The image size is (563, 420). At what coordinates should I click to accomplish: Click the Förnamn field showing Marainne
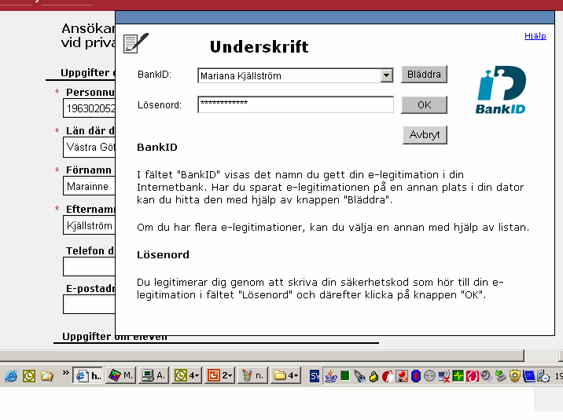pyautogui.click(x=89, y=186)
